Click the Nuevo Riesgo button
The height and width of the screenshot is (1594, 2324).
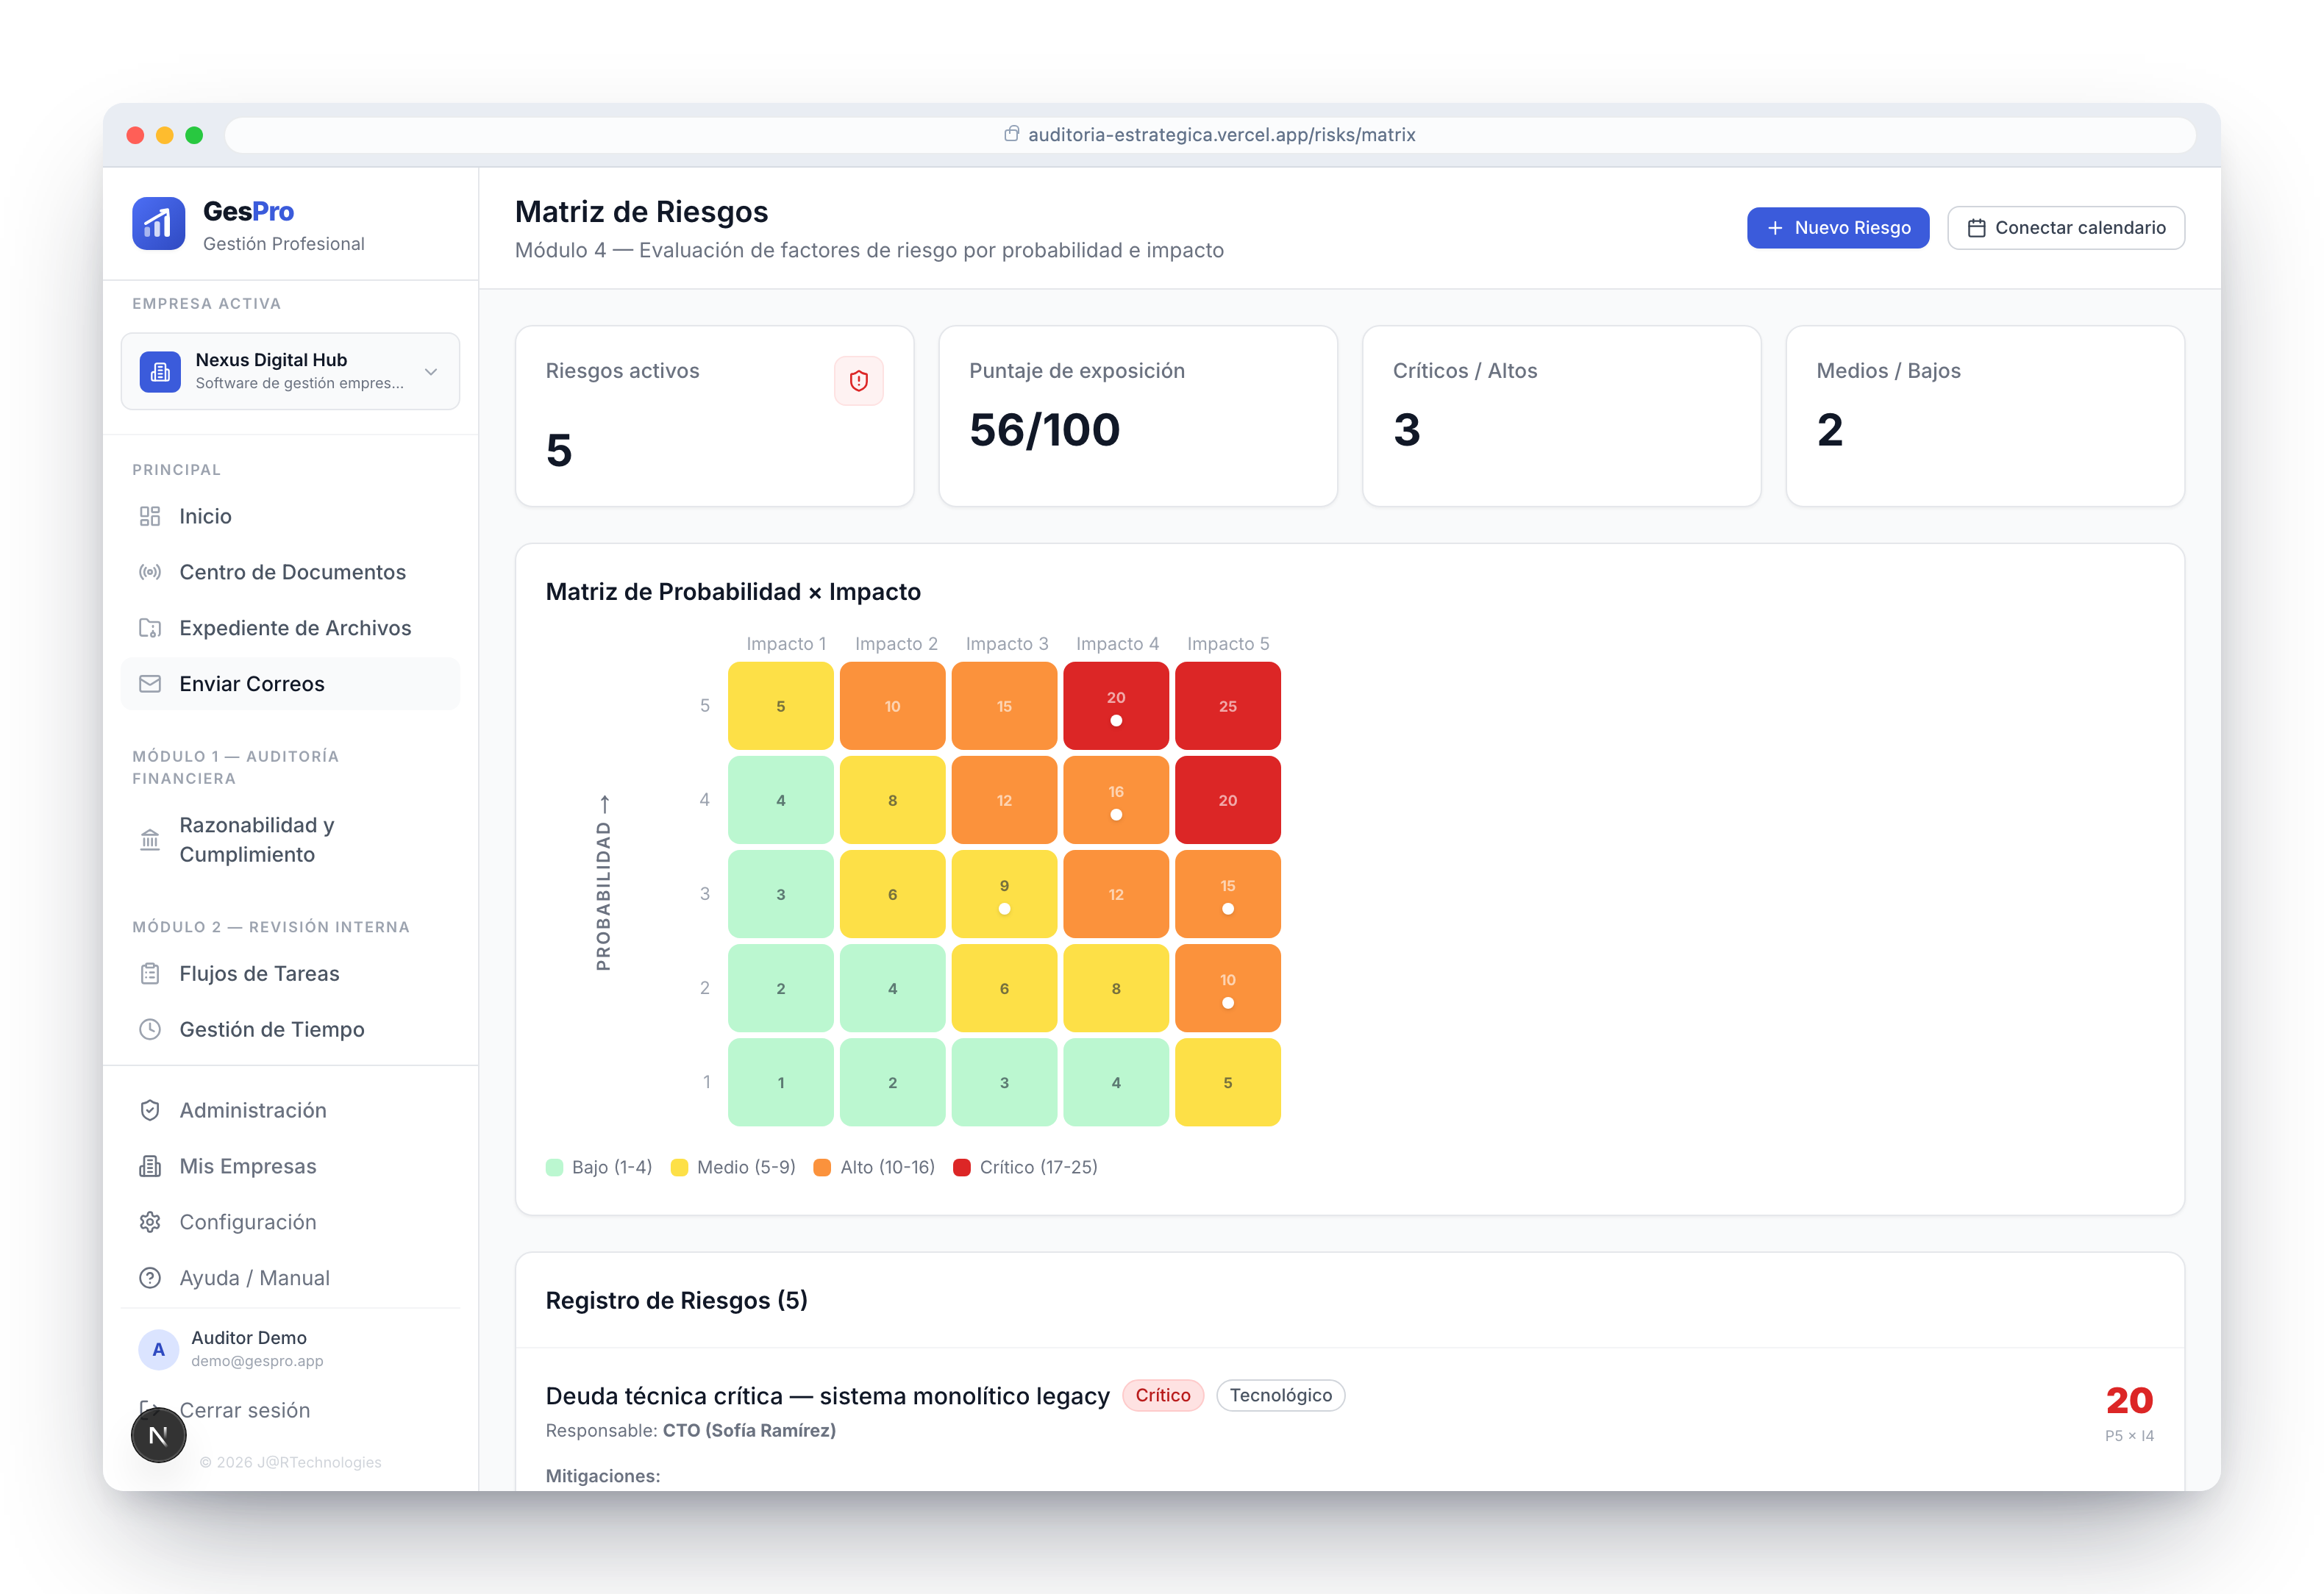point(1838,228)
